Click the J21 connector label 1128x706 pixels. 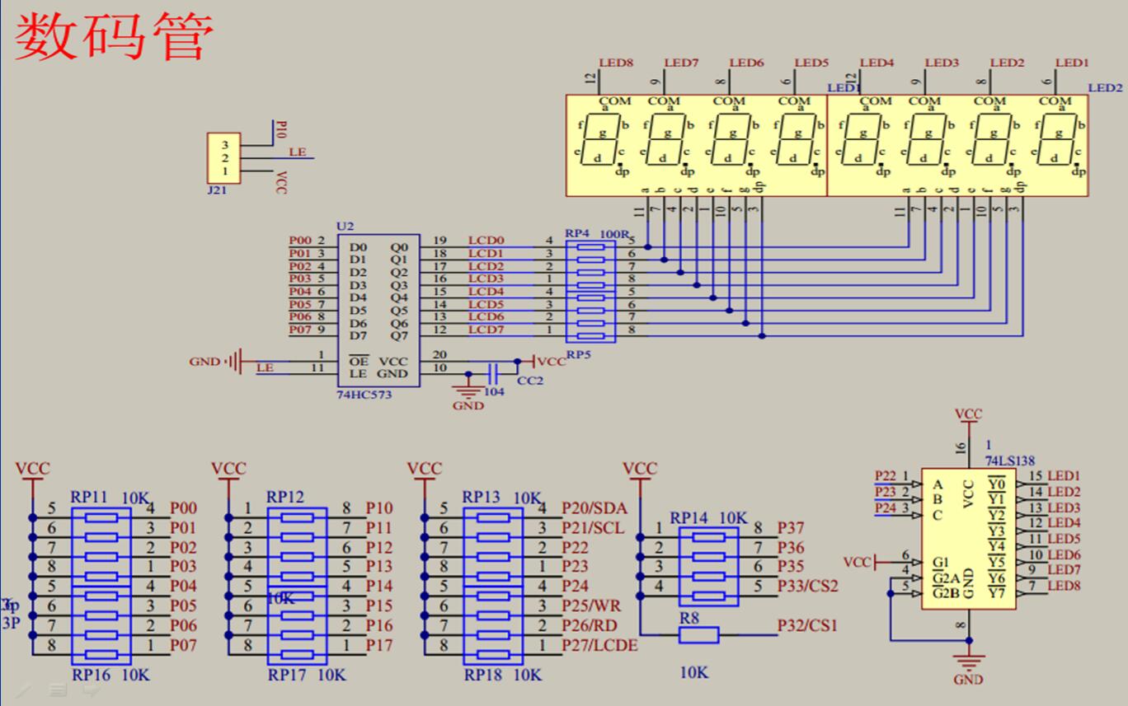pos(216,189)
